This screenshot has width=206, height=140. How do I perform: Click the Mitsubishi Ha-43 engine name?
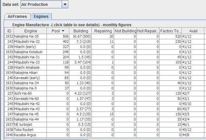[27, 109]
